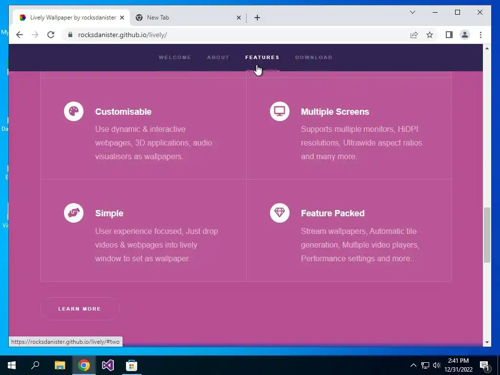Click the scrollbar up arrow
This screenshot has height=375, width=500.
pos(487,48)
